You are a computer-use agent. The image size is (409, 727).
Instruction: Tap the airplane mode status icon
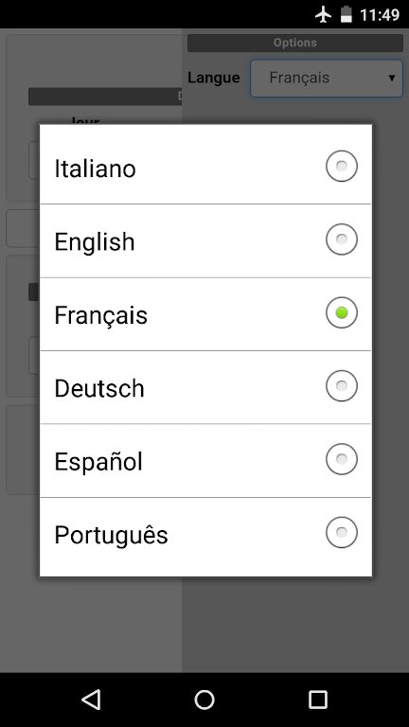(323, 14)
